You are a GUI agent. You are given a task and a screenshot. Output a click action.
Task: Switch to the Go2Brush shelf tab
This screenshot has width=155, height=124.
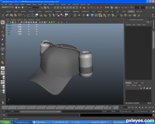[x=139, y=11]
